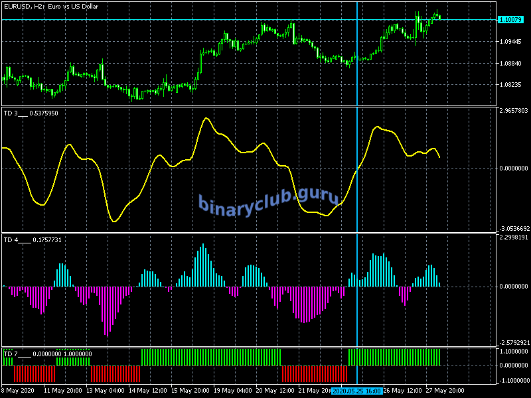Click the 14 May 12:00 time label
Viewport: 531px width, 398px height.
click(x=150, y=391)
